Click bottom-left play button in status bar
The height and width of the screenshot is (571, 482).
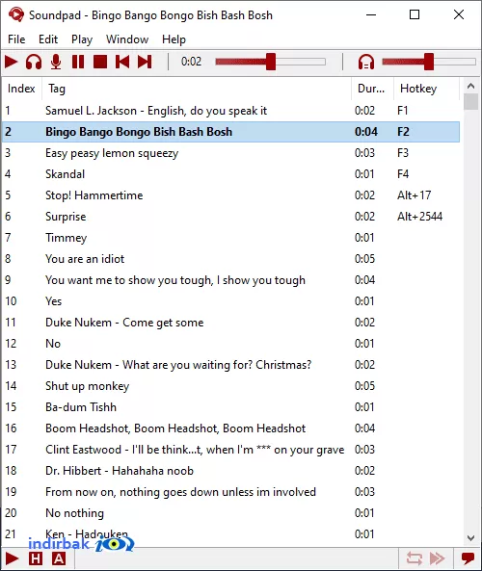coord(12,558)
